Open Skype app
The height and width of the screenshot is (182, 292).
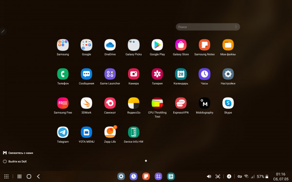pyautogui.click(x=228, y=103)
